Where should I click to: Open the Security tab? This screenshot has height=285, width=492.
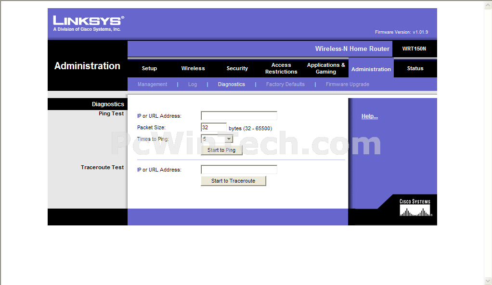(237, 68)
